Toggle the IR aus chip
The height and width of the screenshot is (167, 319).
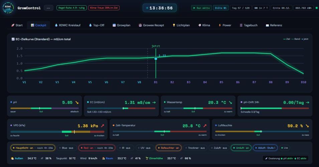point(125,148)
